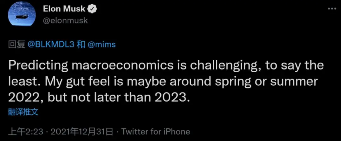The height and width of the screenshot is (141, 341).
Task: Click the 上午2:23 timestamp
Action: (25, 132)
